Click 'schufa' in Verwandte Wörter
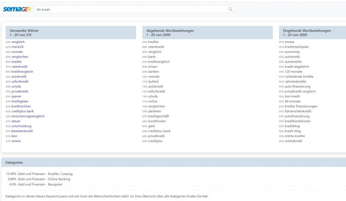This screenshot has height=201, width=346. coord(16,86)
